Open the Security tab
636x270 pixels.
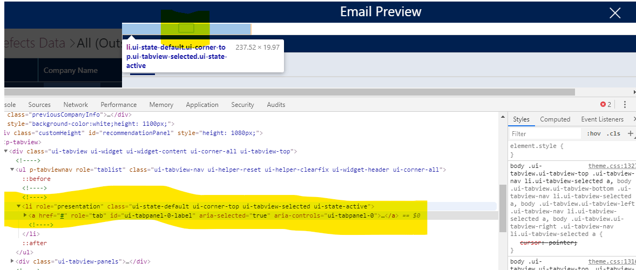[242, 105]
